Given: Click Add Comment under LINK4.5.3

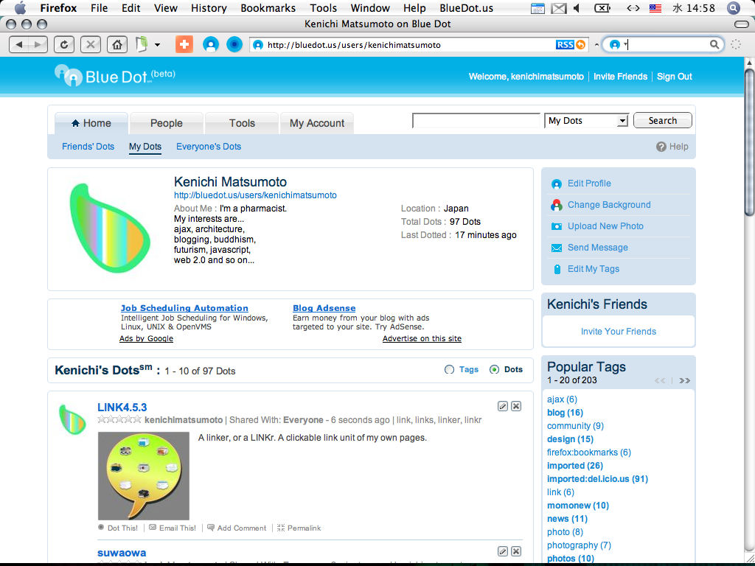Looking at the screenshot, I should tap(237, 528).
